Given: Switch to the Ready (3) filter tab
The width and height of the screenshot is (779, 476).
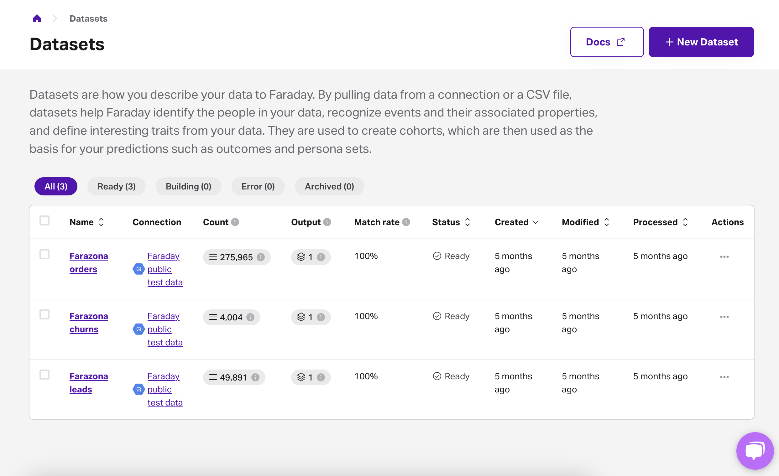Looking at the screenshot, I should click(x=116, y=186).
